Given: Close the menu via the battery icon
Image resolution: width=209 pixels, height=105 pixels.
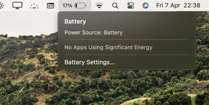Looking at the screenshot, I should pos(80,5).
